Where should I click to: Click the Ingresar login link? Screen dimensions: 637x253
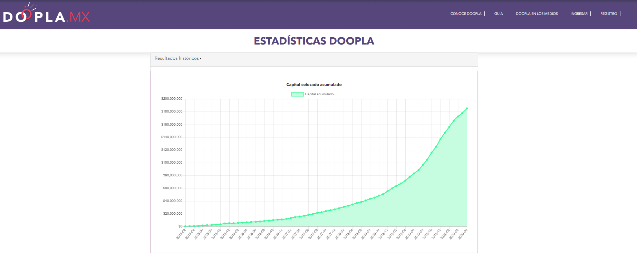coord(579,14)
